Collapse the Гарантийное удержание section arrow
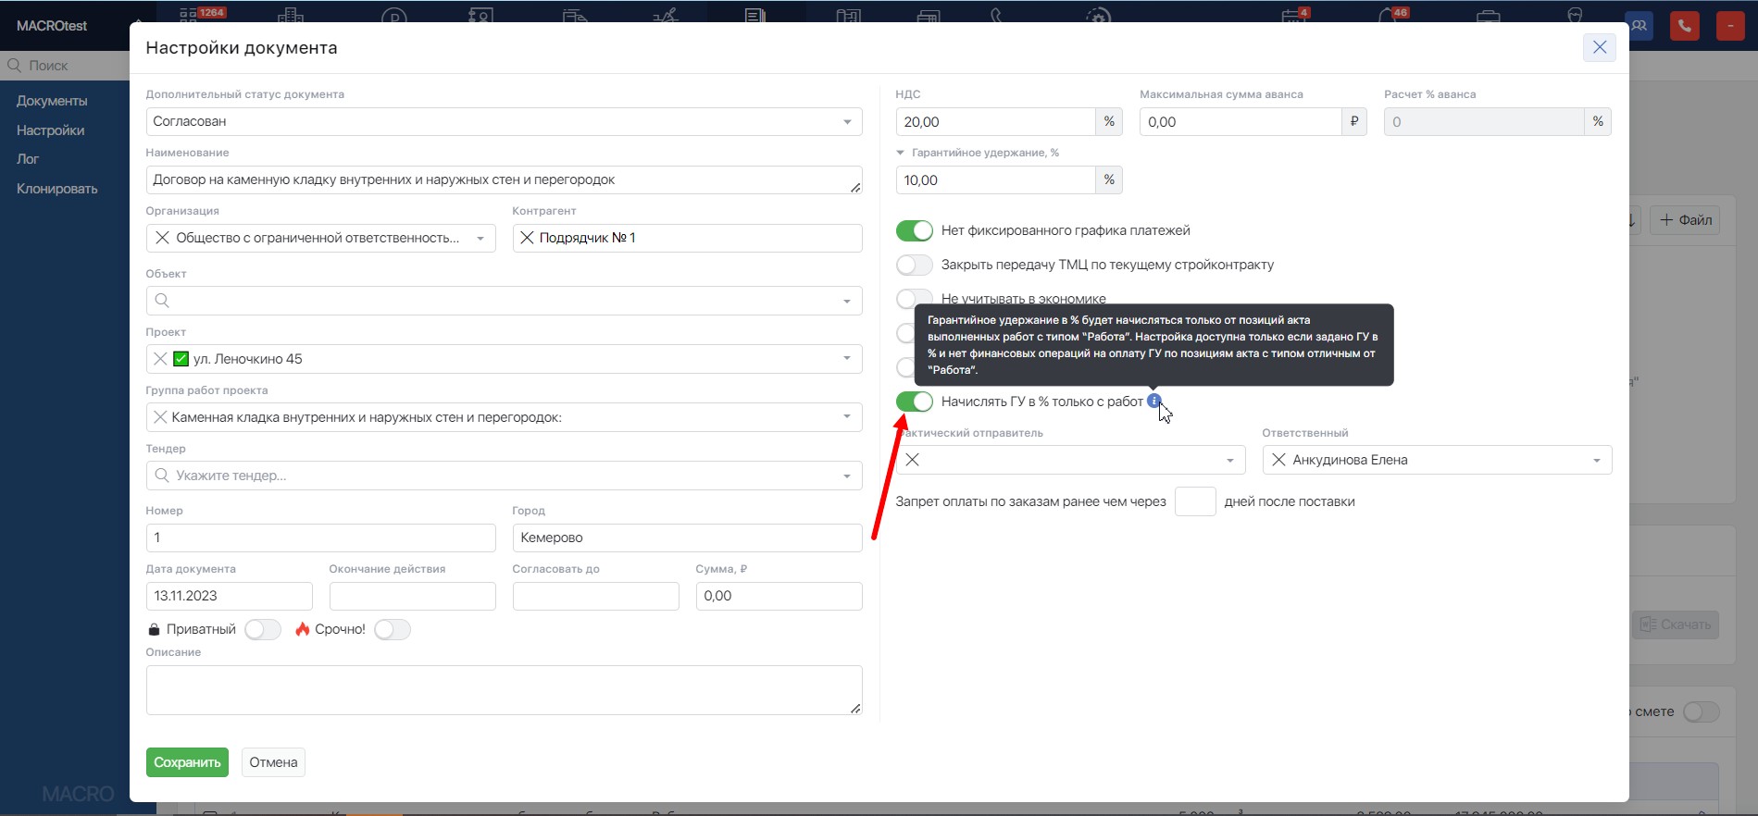1758x816 pixels. (901, 153)
